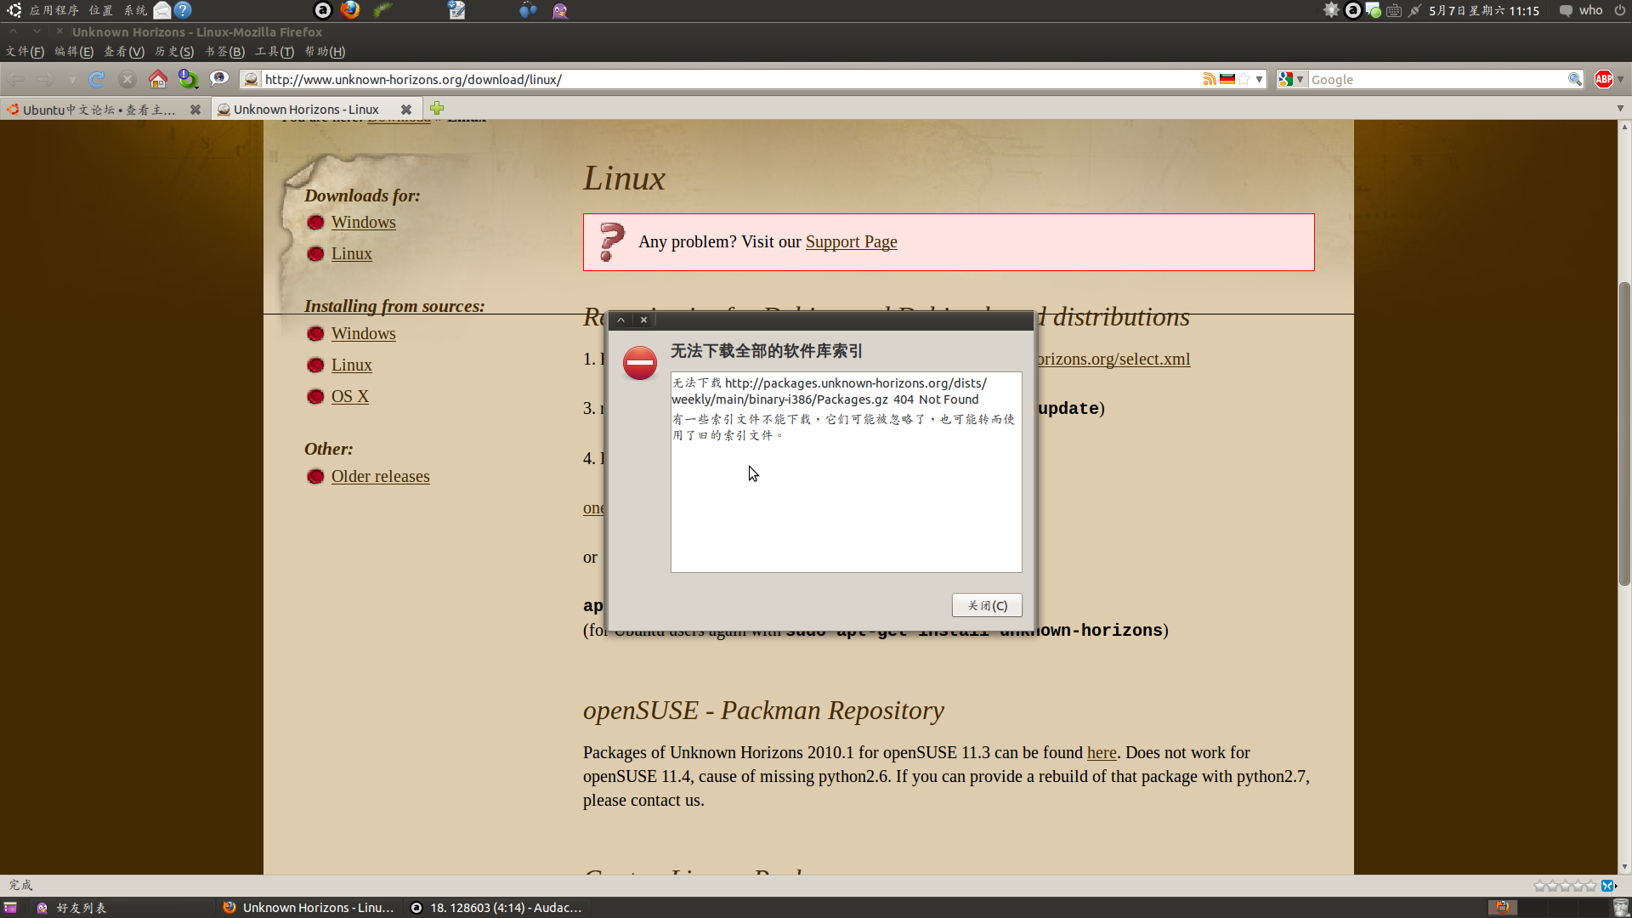Image resolution: width=1632 pixels, height=918 pixels.
Task: Follow the 'here' openSUSE packages link
Action: [x=1102, y=752]
